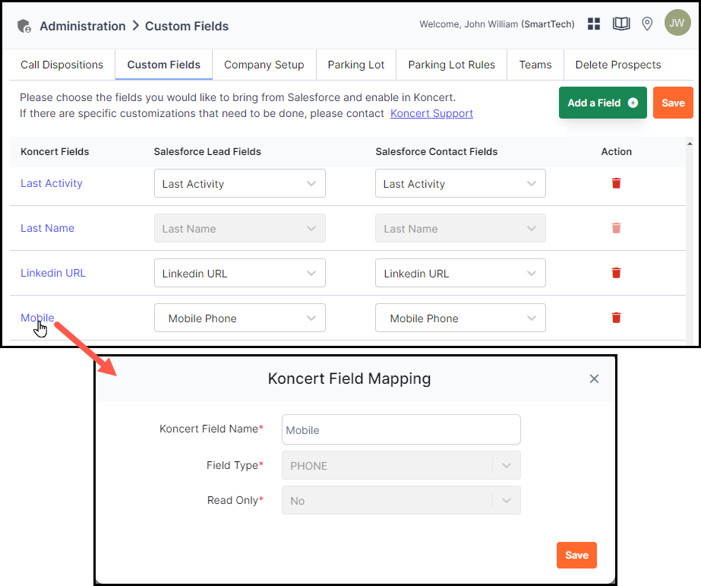Click the Last Name Salesforce Lead dropdown
Screen dimensions: 701x586
[x=240, y=228]
